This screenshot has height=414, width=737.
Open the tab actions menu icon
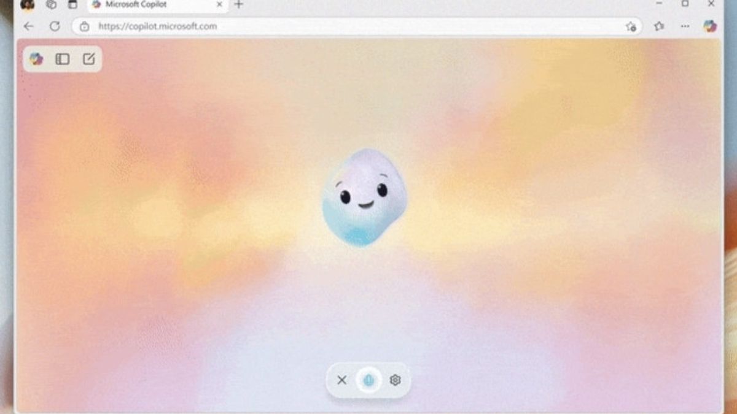(x=72, y=4)
